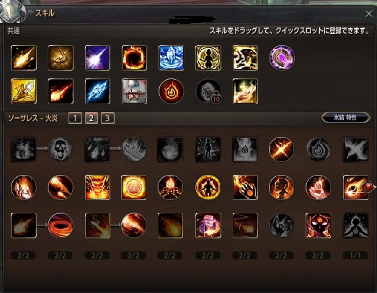Select the stitched mouth silence skill icon

134,91
